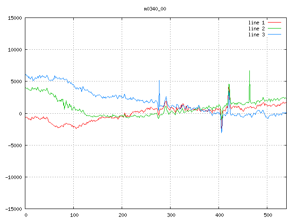295x221 pixels.
Task: Click the red line 1 legend sample
Action: click(275, 23)
